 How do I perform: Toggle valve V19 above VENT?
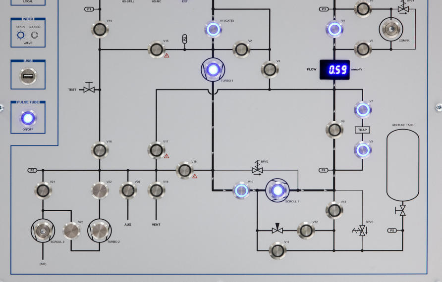point(157,190)
